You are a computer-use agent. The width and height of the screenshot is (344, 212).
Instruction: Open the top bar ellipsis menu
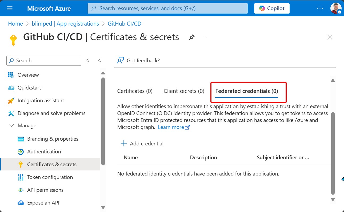click(x=320, y=8)
